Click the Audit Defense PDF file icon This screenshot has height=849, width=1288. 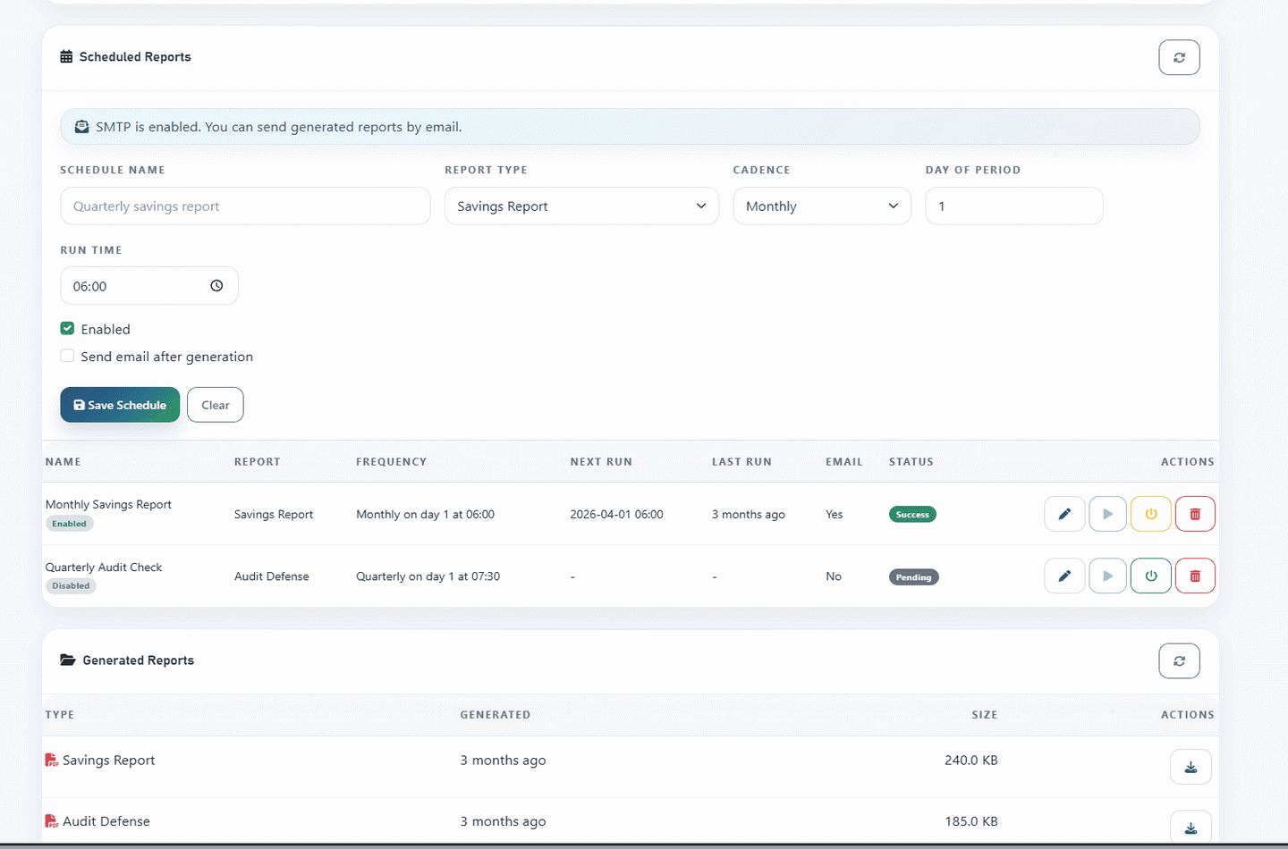pos(51,821)
